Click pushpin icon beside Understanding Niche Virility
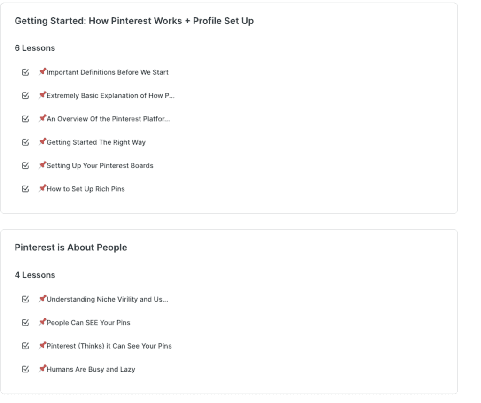The width and height of the screenshot is (481, 403). click(x=42, y=299)
